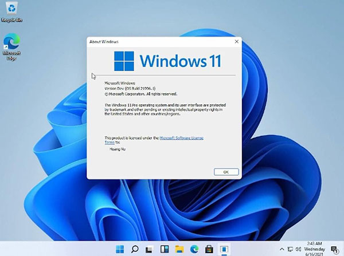Open Search from the taskbar
344x256 pixels.
(135, 250)
